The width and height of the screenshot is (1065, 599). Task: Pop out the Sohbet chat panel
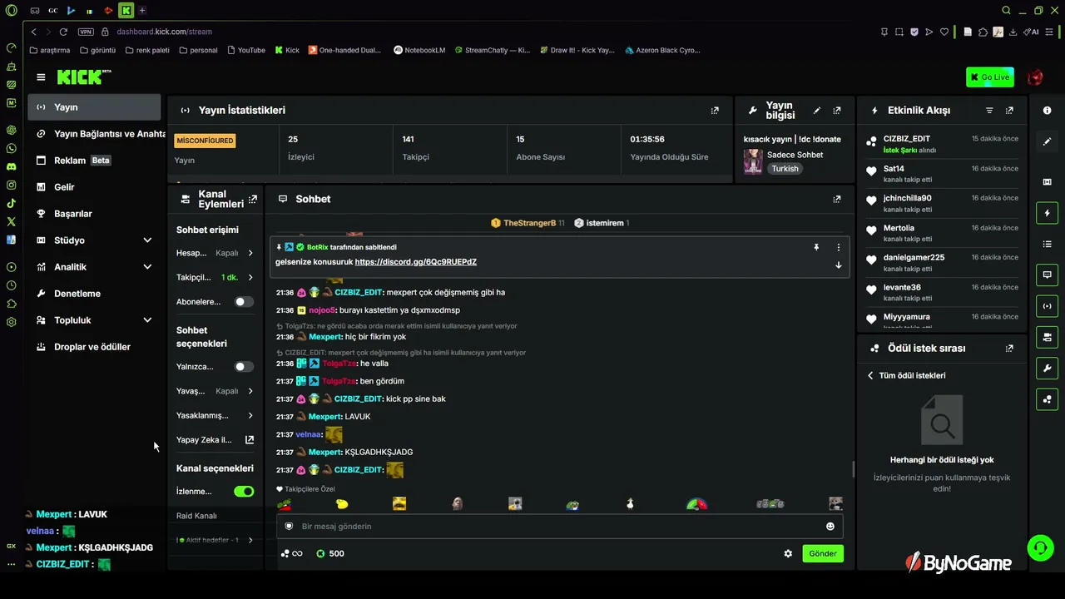(x=837, y=199)
